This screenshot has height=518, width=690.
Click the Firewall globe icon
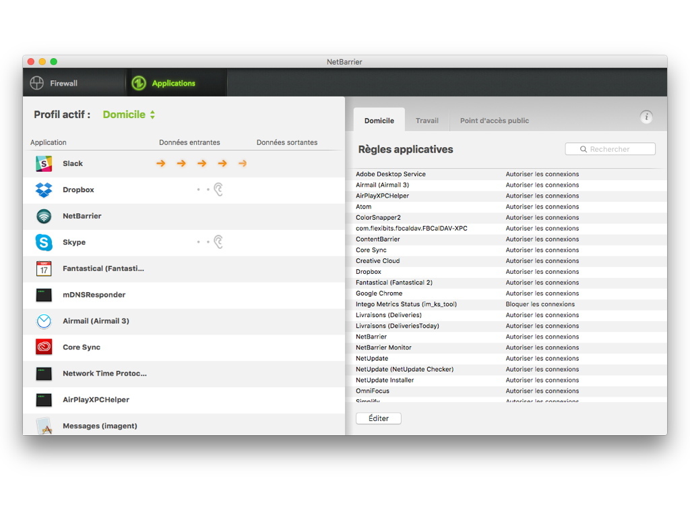pos(36,83)
